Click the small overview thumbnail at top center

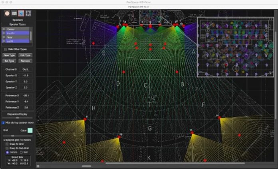(150, 17)
